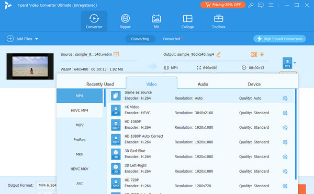Open the Recently Used tab
The width and height of the screenshot is (314, 194).
[100, 84]
